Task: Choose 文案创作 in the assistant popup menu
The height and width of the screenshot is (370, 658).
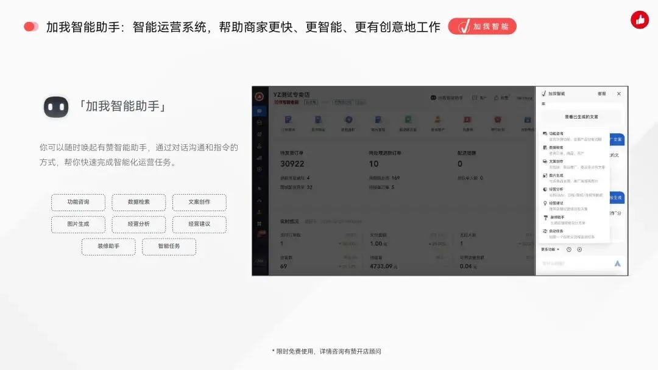Action: click(x=573, y=164)
